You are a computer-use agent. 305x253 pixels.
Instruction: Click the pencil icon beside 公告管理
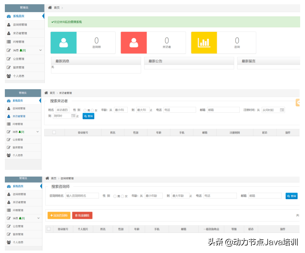coord(8,59)
